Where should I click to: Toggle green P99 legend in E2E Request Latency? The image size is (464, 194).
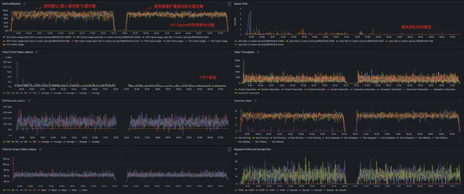[x=6, y=141]
